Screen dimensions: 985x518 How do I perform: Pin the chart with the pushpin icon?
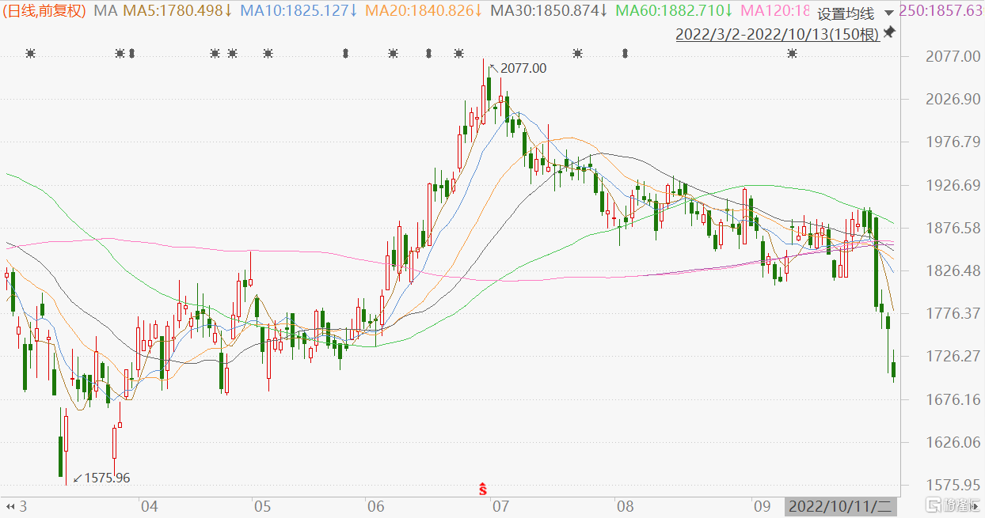tap(889, 32)
